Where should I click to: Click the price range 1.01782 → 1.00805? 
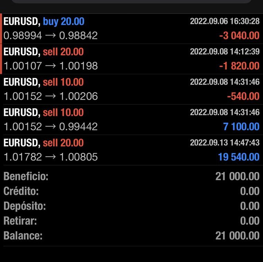tap(51, 157)
